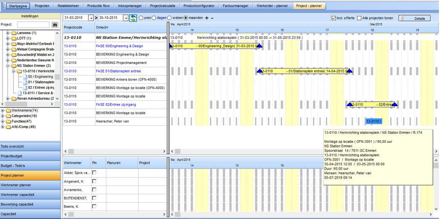The height and width of the screenshot is (219, 441).
Task: Uncheck the Incl. offerte checkbox
Action: [x=334, y=18]
